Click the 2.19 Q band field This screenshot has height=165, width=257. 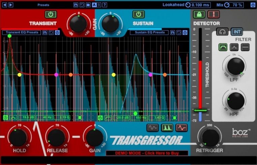(62, 118)
